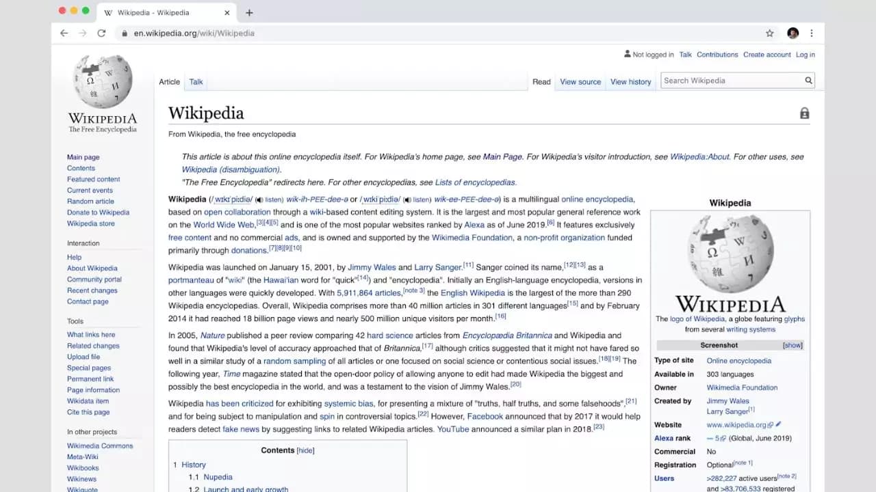The width and height of the screenshot is (876, 492).
Task: Open the 5,911,864 articles link
Action: [369, 293]
